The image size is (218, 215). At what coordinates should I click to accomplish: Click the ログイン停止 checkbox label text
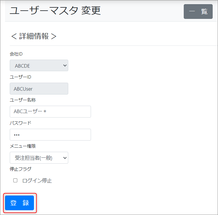(37, 181)
